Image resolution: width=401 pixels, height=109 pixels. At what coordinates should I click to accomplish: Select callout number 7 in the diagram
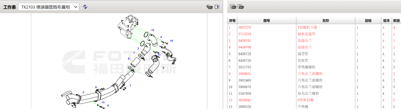130,85
